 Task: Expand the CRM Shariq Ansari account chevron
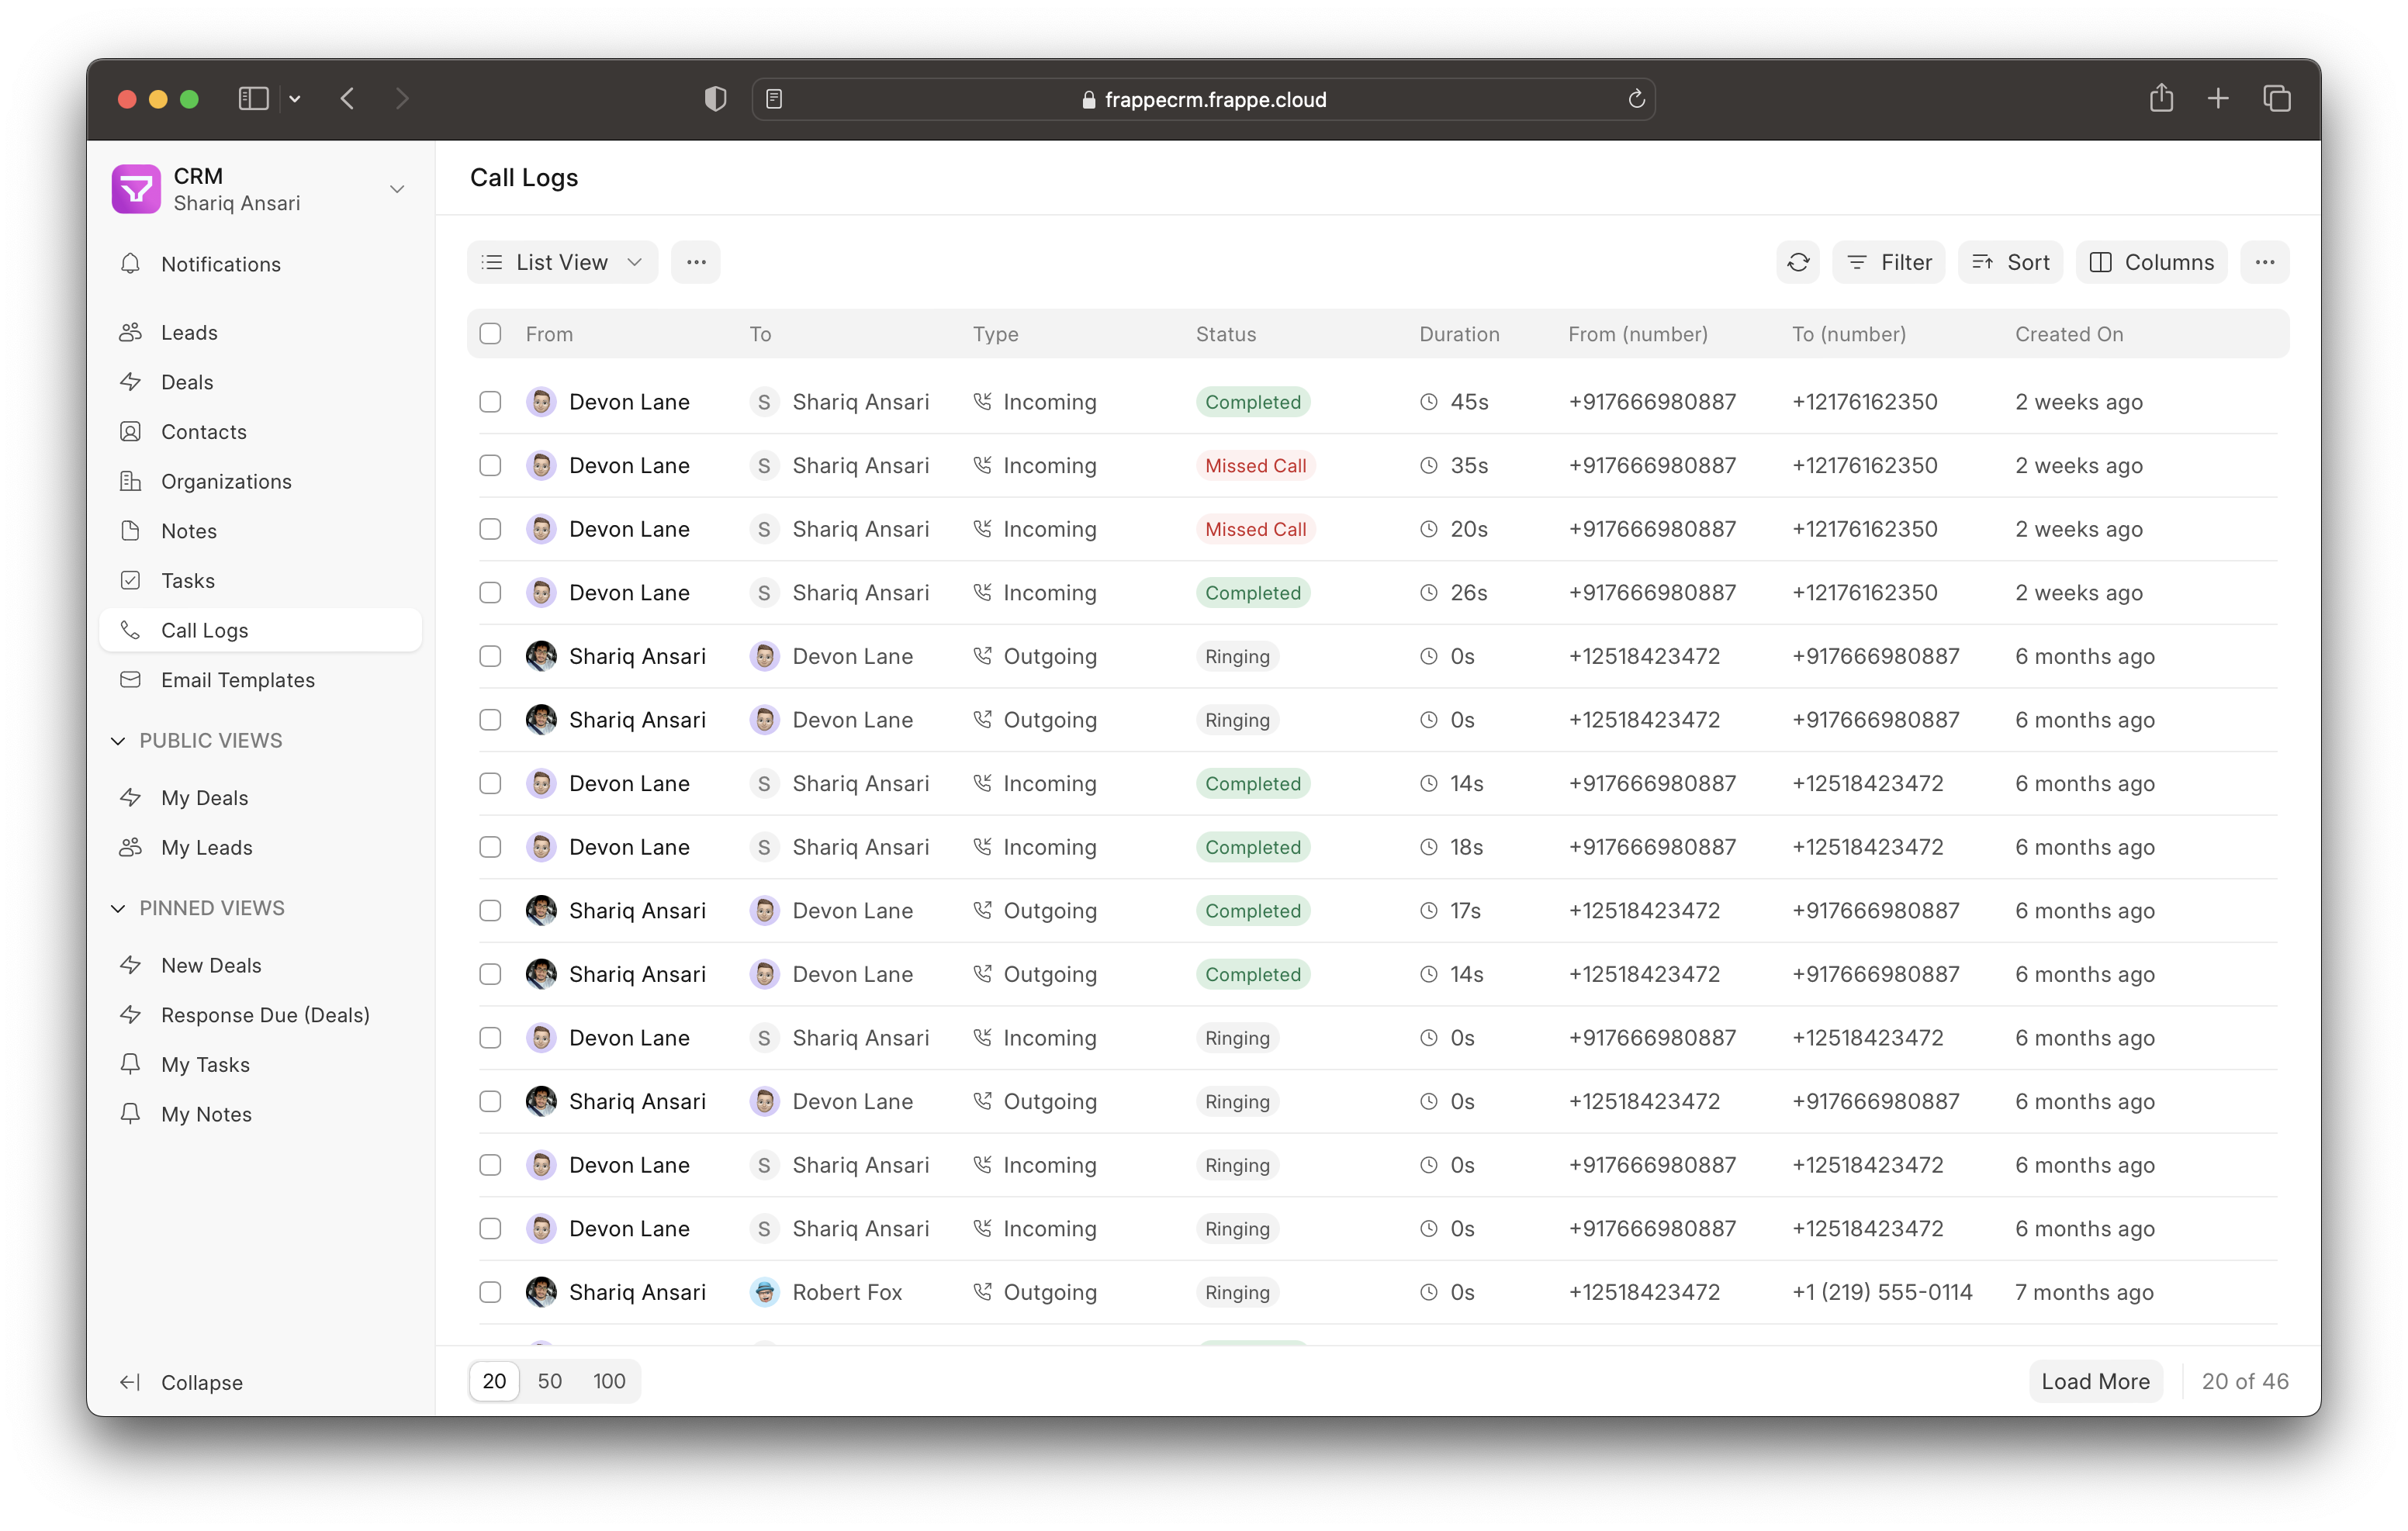pyautogui.click(x=397, y=189)
